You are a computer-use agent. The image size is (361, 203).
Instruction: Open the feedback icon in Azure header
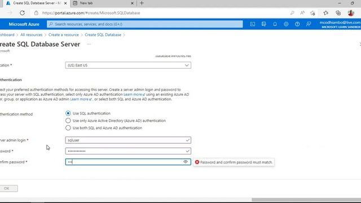pos(309,24)
